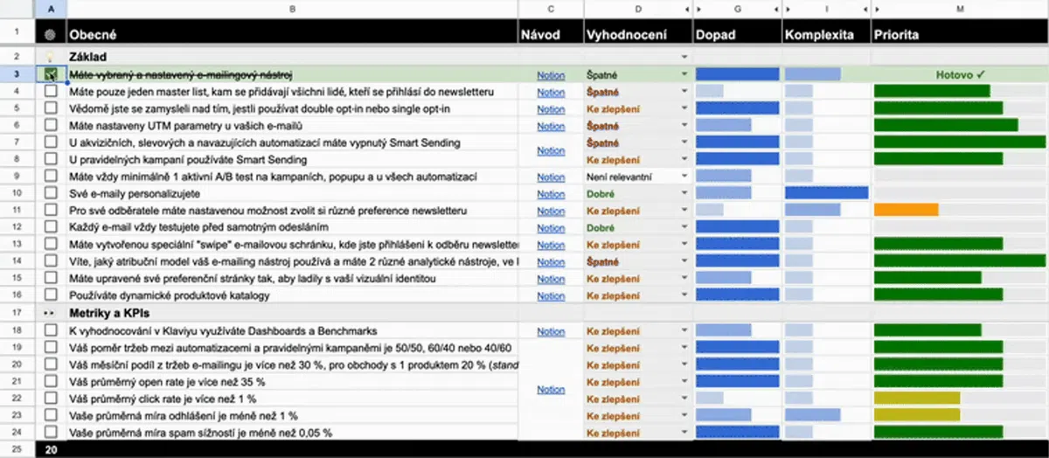Select column C header

pos(551,8)
